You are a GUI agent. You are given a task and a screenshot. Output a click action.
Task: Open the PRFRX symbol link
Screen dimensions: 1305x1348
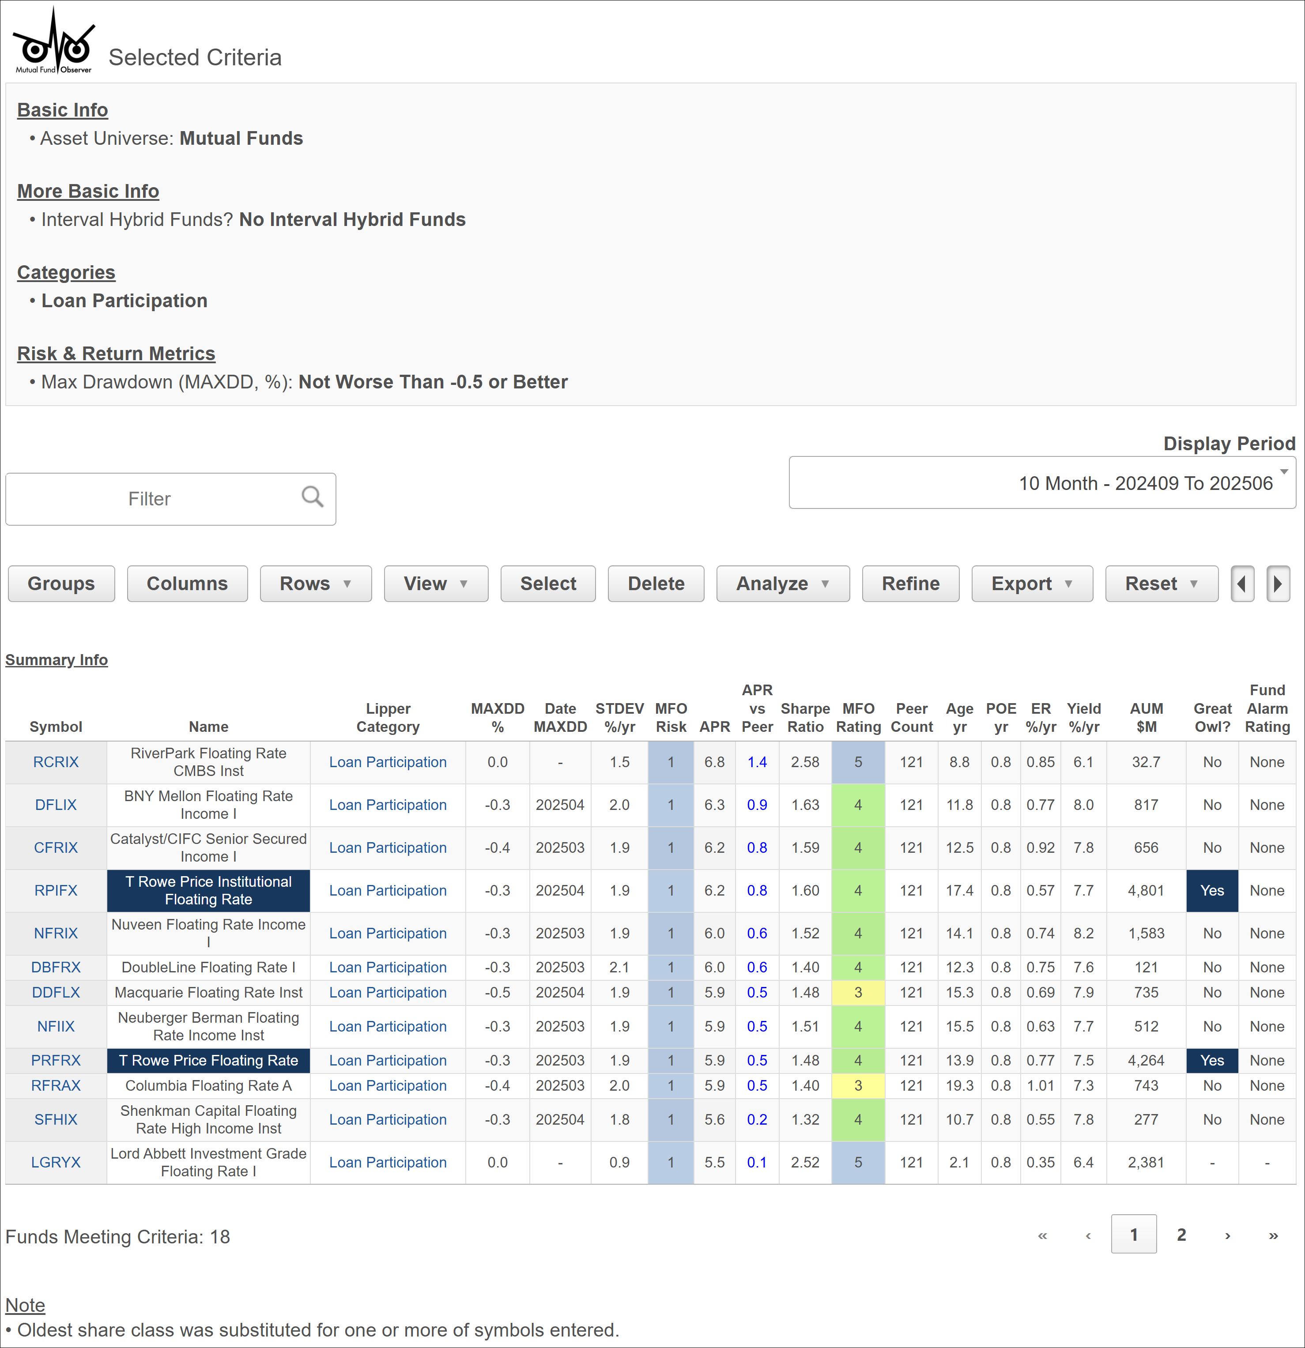point(56,1061)
